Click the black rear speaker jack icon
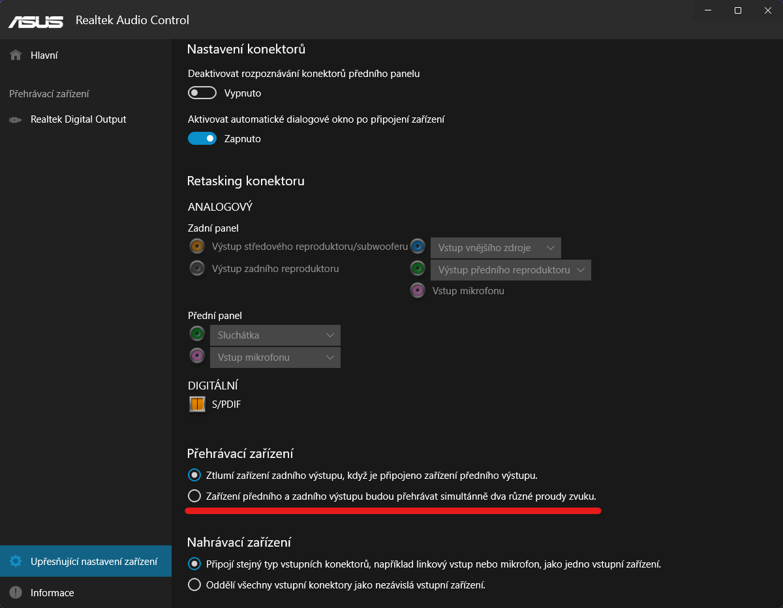This screenshot has width=783, height=608. [197, 268]
